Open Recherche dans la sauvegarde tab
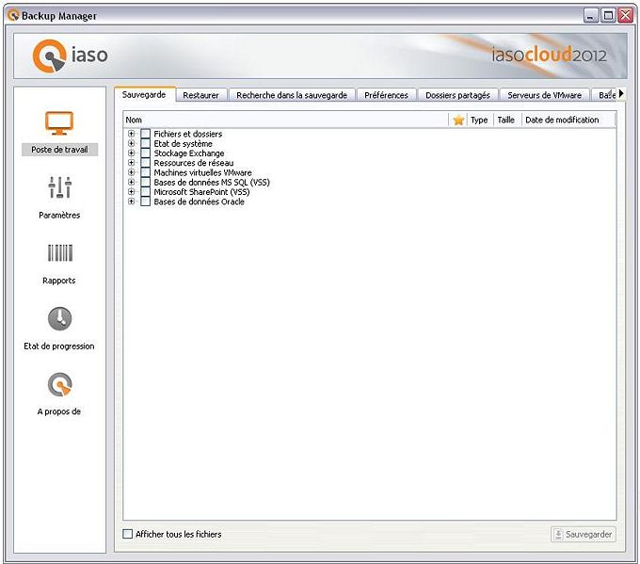 tap(292, 95)
